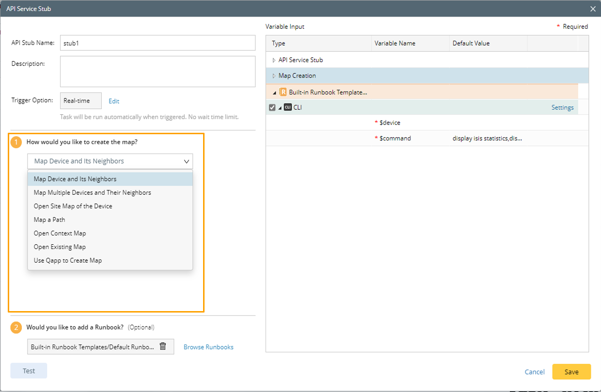Open the map creation method dropdown
This screenshot has height=392, width=601.
[110, 161]
